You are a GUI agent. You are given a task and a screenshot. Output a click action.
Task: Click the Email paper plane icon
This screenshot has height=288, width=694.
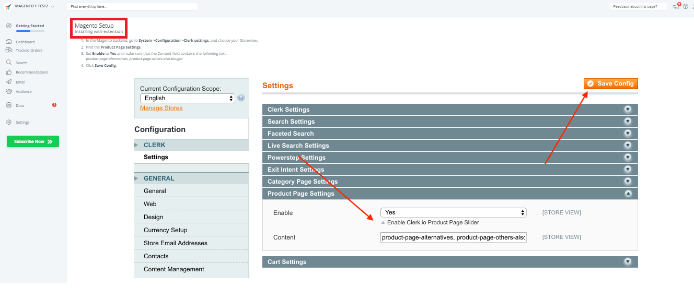click(9, 82)
